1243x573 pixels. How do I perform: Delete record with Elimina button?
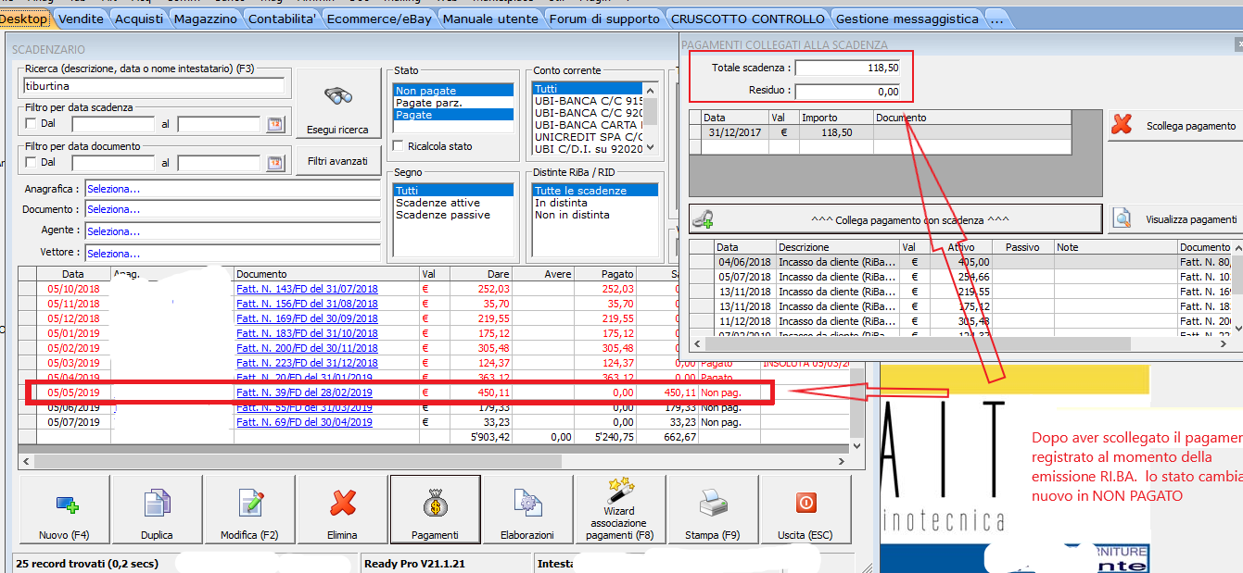click(342, 509)
